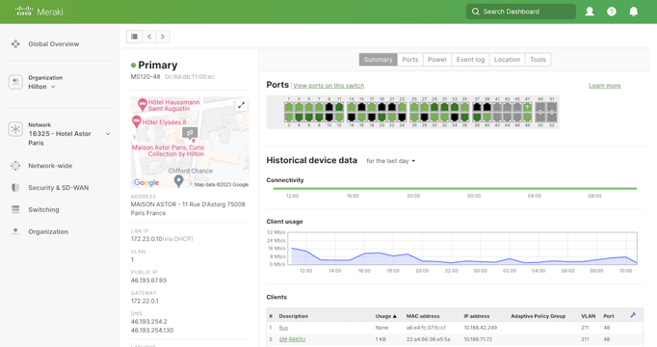Select switch port 1
The width and height of the screenshot is (657, 347).
pyautogui.click(x=289, y=107)
